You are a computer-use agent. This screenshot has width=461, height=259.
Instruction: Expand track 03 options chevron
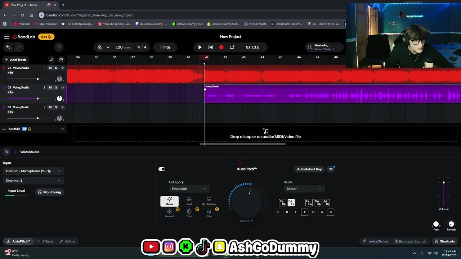pos(63,107)
